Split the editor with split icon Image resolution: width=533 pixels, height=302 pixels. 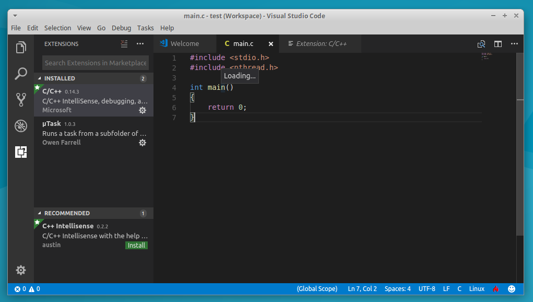pos(498,44)
